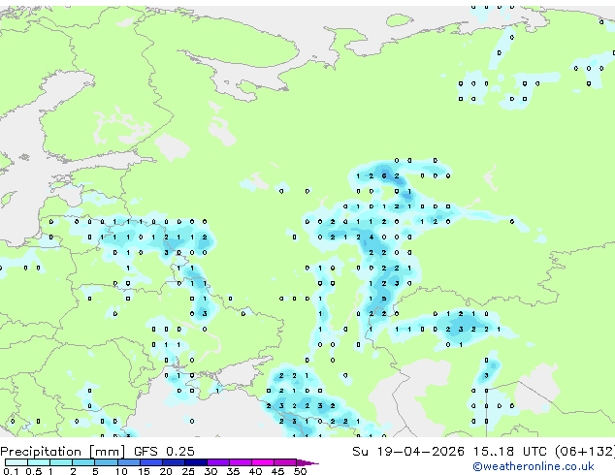615x475 pixels.
Task: Click the 'Precipitation [mm]' title text
Action: tap(63, 452)
